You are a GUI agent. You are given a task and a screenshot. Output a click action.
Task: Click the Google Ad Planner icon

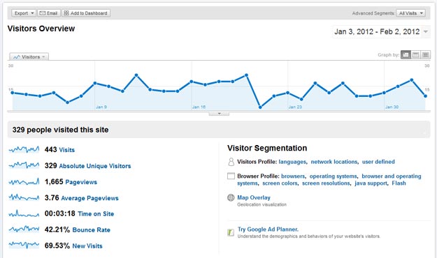[231, 232]
